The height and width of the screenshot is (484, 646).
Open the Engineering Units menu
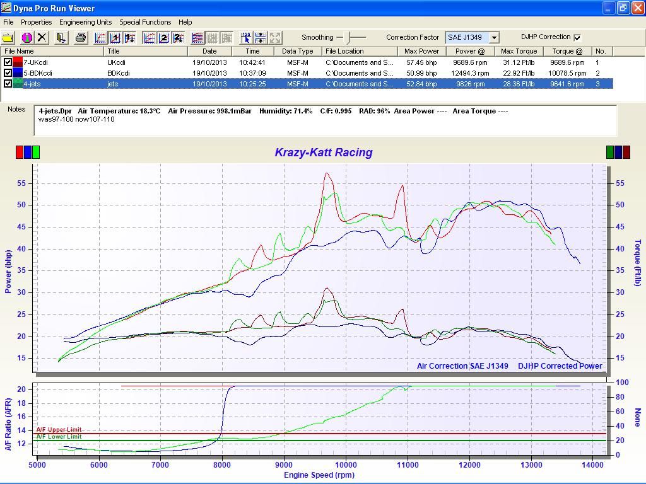(x=85, y=22)
